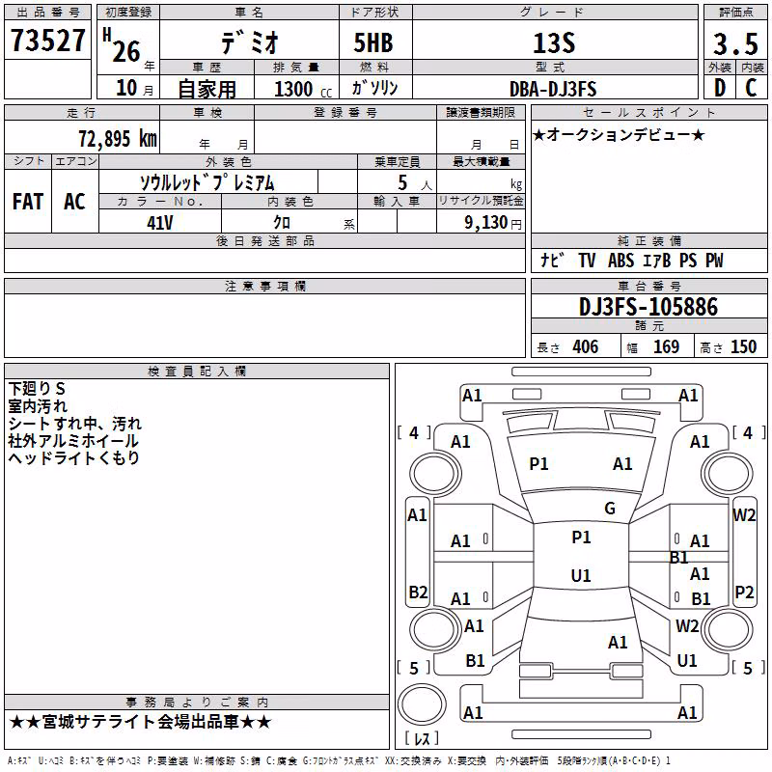Click recycle deposit 9,130円
Image resolution: width=772 pixels, height=772 pixels.
click(x=493, y=223)
